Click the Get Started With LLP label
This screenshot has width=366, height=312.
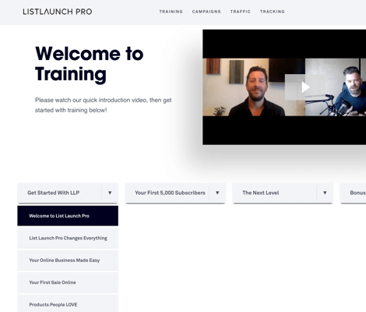point(54,193)
